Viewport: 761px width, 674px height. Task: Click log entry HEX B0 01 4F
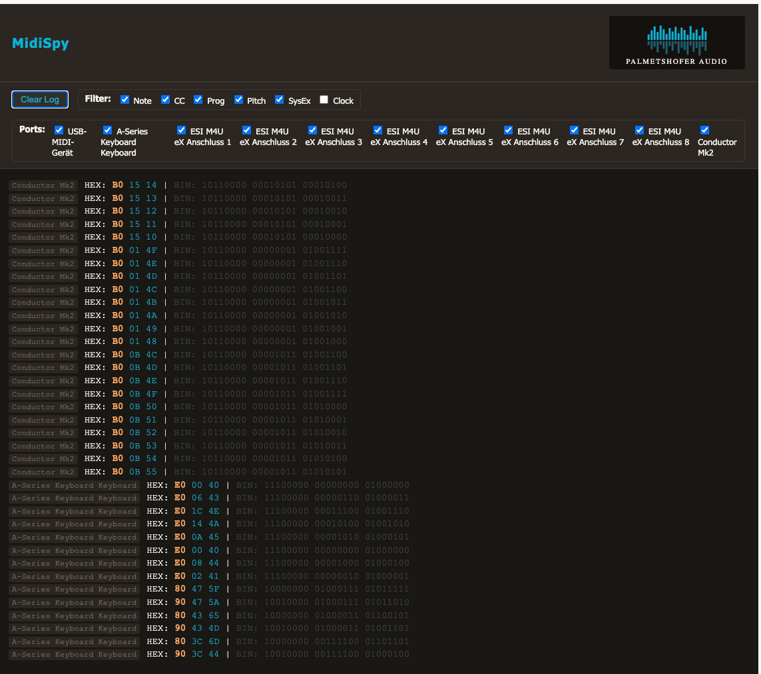(x=178, y=250)
